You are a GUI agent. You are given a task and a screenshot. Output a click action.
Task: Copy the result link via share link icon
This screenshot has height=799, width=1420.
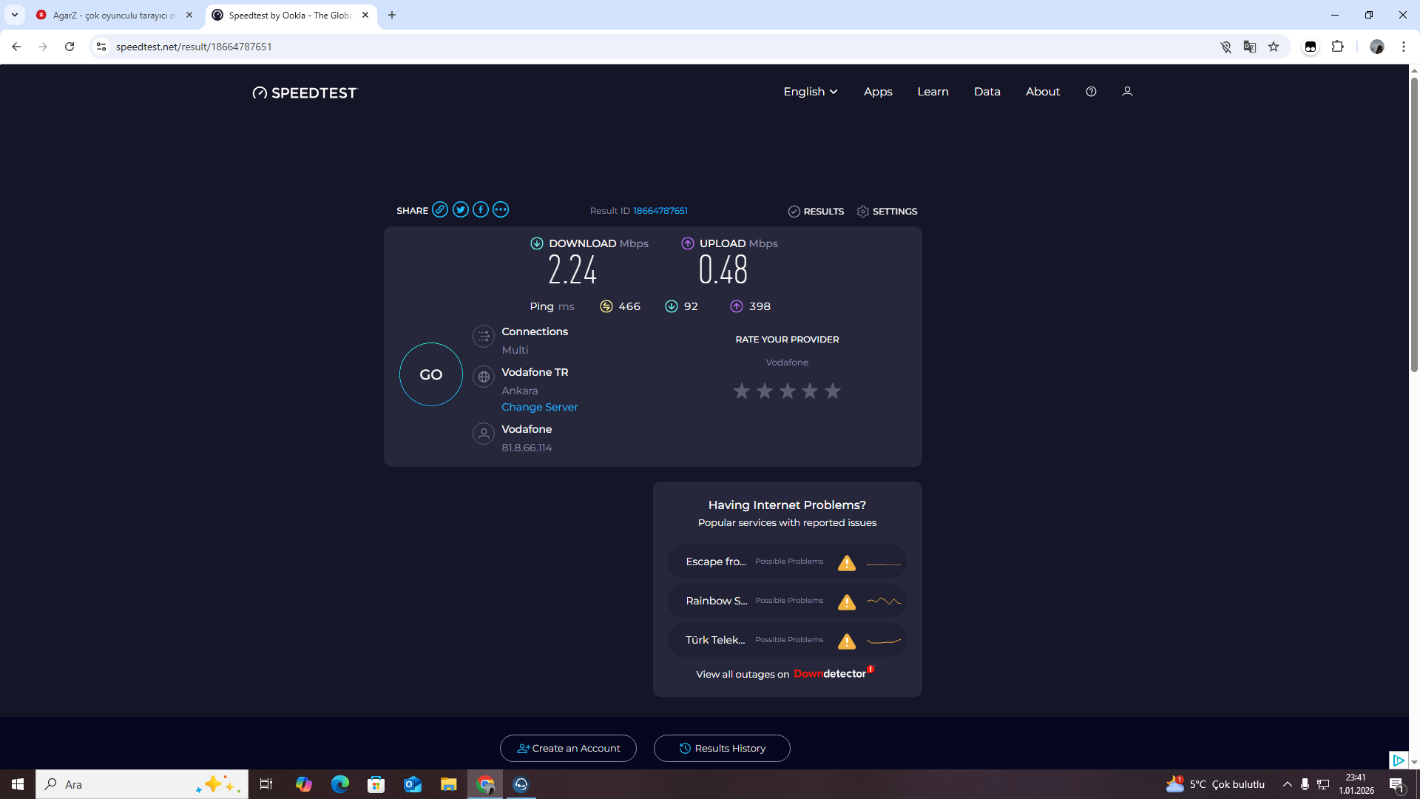pos(440,210)
